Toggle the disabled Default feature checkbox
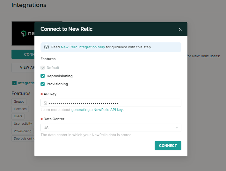Screen dimensions: 226x171 click(x=42, y=68)
